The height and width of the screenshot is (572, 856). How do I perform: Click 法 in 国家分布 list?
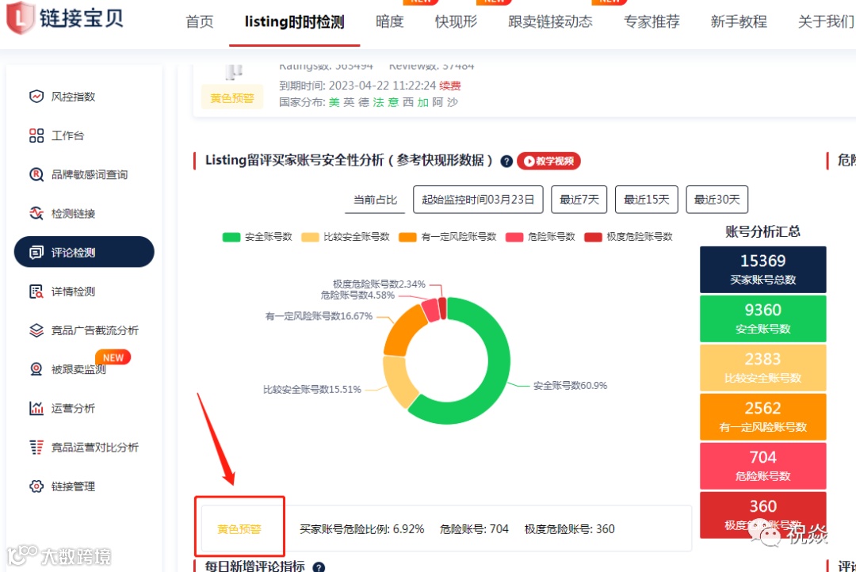click(378, 103)
